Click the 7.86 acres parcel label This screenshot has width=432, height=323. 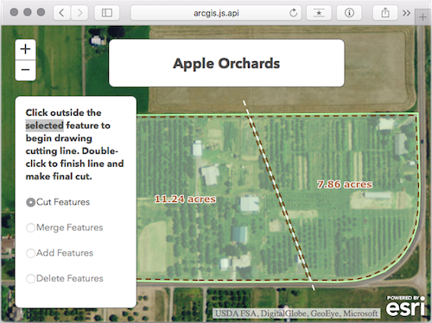pyautogui.click(x=345, y=184)
